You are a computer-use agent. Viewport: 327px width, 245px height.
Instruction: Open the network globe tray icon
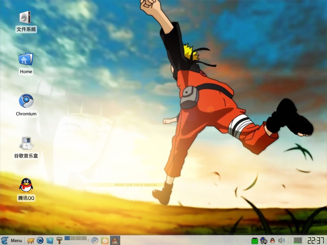(x=264, y=241)
